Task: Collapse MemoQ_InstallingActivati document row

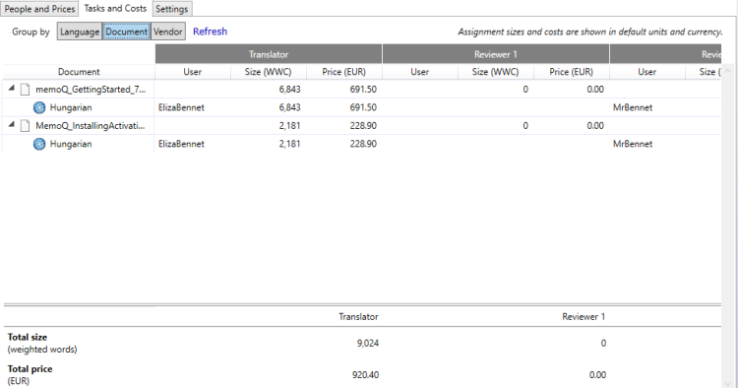Action: tap(11, 125)
